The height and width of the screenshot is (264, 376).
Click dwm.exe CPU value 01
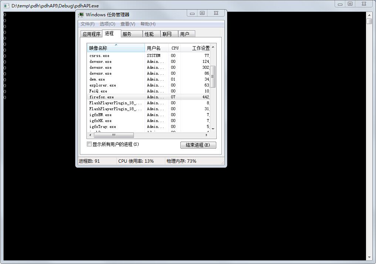173,79
